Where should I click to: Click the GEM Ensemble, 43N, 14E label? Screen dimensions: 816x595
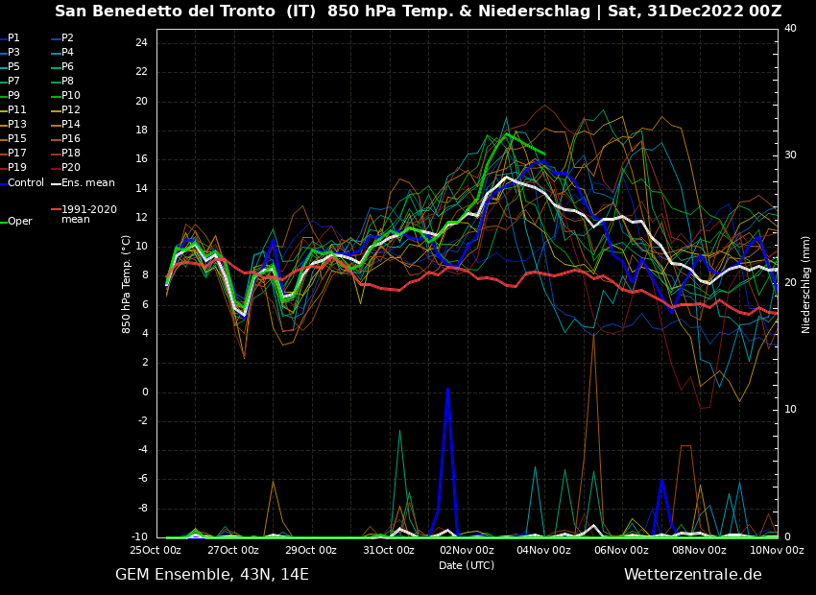(212, 575)
